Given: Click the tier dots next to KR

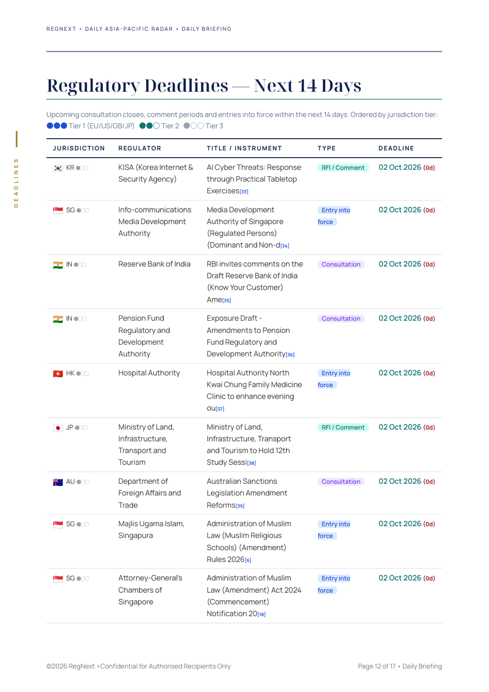Looking at the screenshot, I should point(82,168).
